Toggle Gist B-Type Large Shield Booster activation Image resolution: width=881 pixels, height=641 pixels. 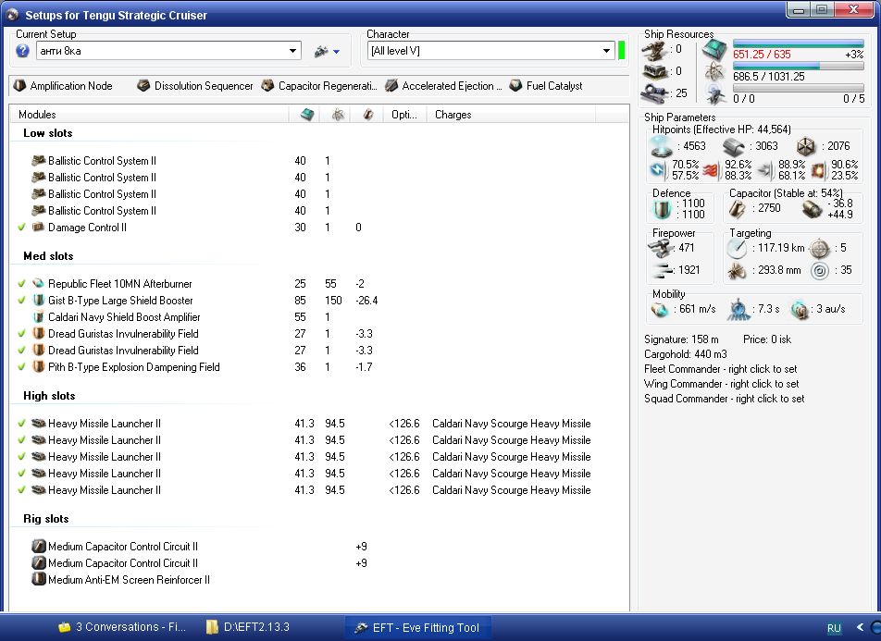click(x=22, y=301)
